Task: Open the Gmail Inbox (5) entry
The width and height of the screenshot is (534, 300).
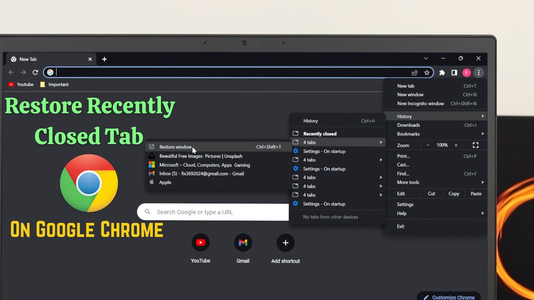Action: pyautogui.click(x=217, y=174)
